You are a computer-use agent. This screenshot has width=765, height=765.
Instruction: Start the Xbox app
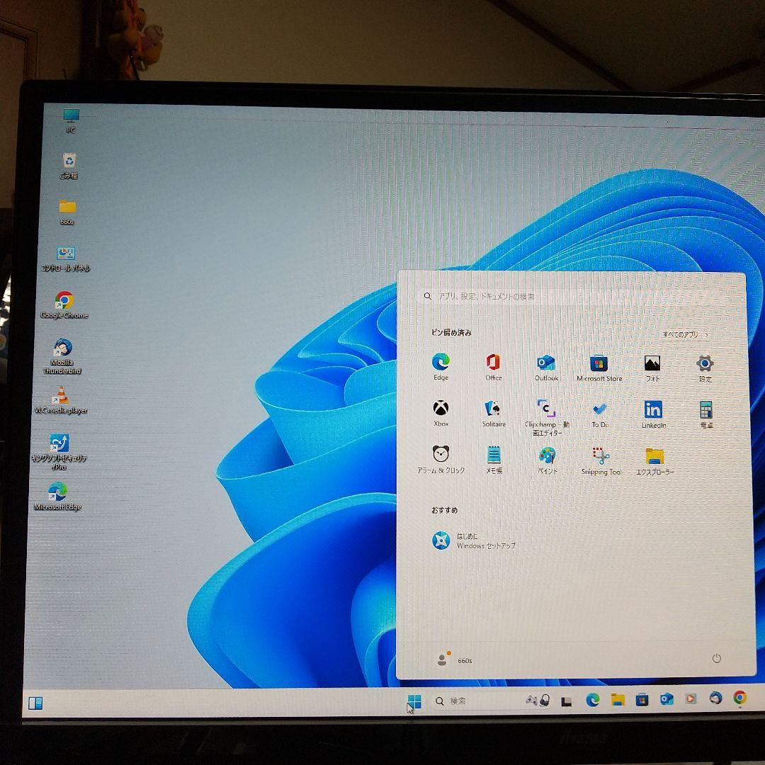pos(440,411)
